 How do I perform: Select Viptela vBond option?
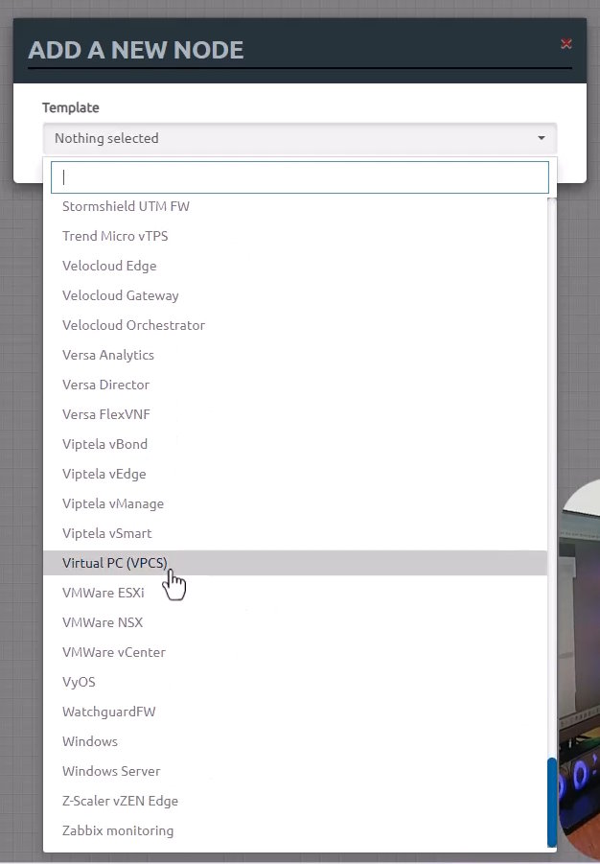[295, 445]
